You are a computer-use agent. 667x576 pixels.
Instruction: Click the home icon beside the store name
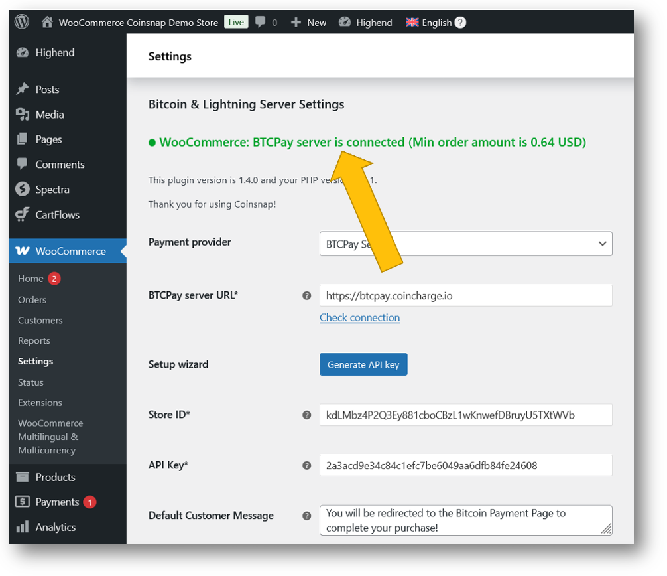[47, 22]
